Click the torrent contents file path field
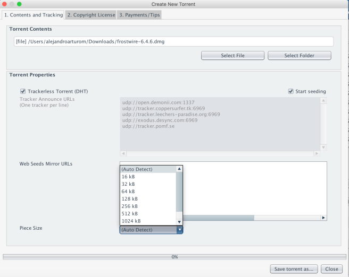The width and height of the screenshot is (349, 277). click(x=173, y=41)
